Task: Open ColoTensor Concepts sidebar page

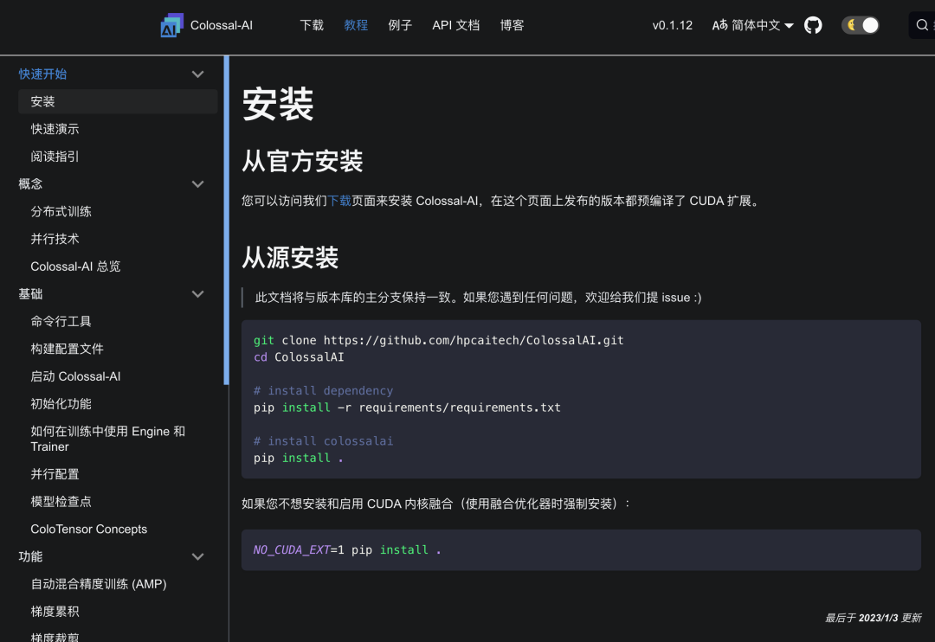Action: coord(89,530)
